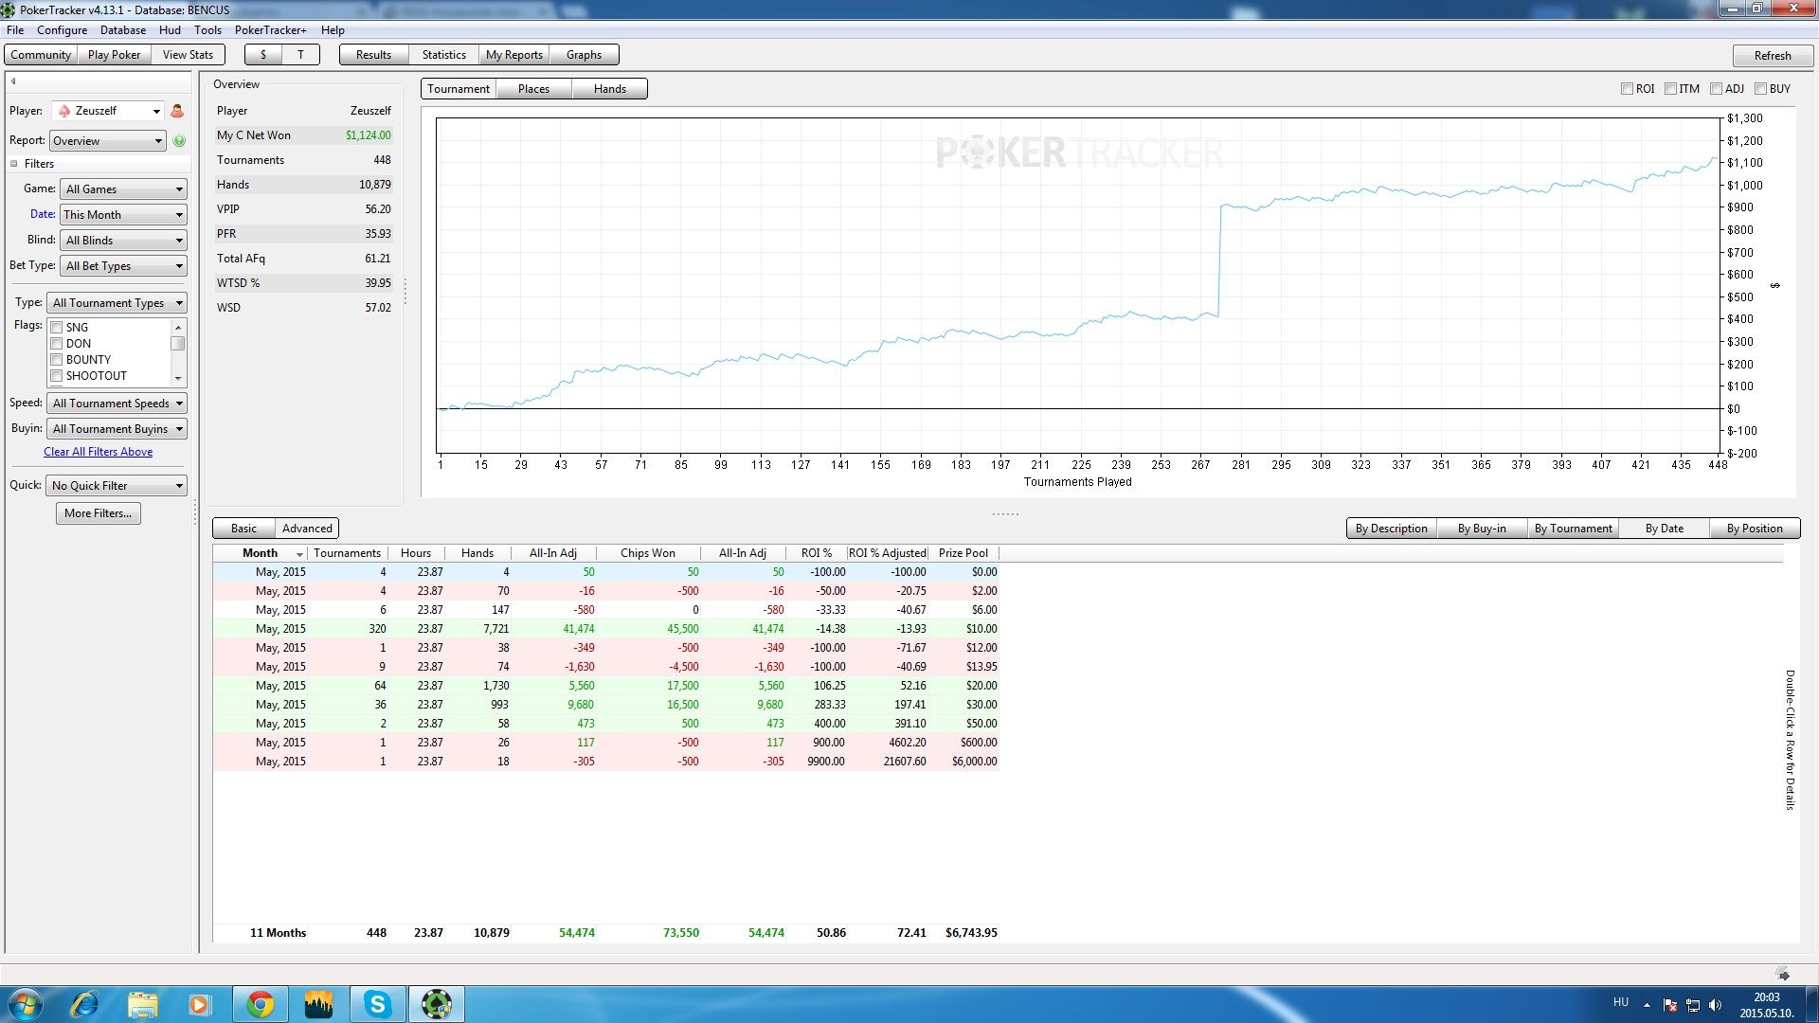
Task: Click the arrow icon at bottom right
Action: 1783,975
